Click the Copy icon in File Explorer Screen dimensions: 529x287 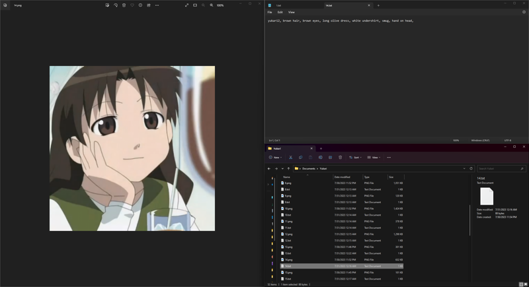point(301,158)
